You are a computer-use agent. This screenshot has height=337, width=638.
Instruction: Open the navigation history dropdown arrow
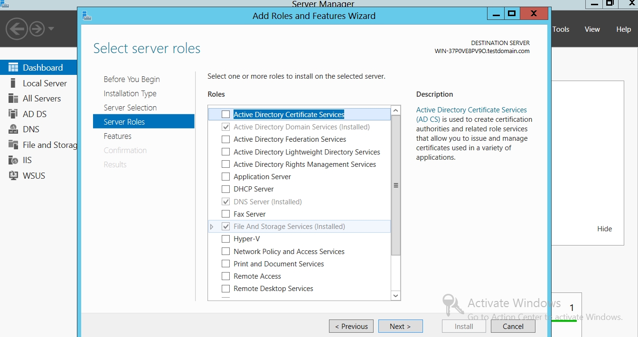[51, 29]
